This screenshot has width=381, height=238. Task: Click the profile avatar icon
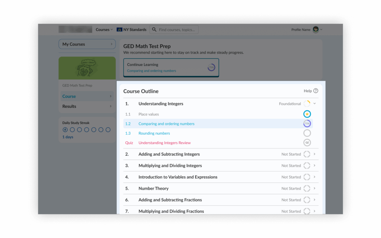(316, 29)
